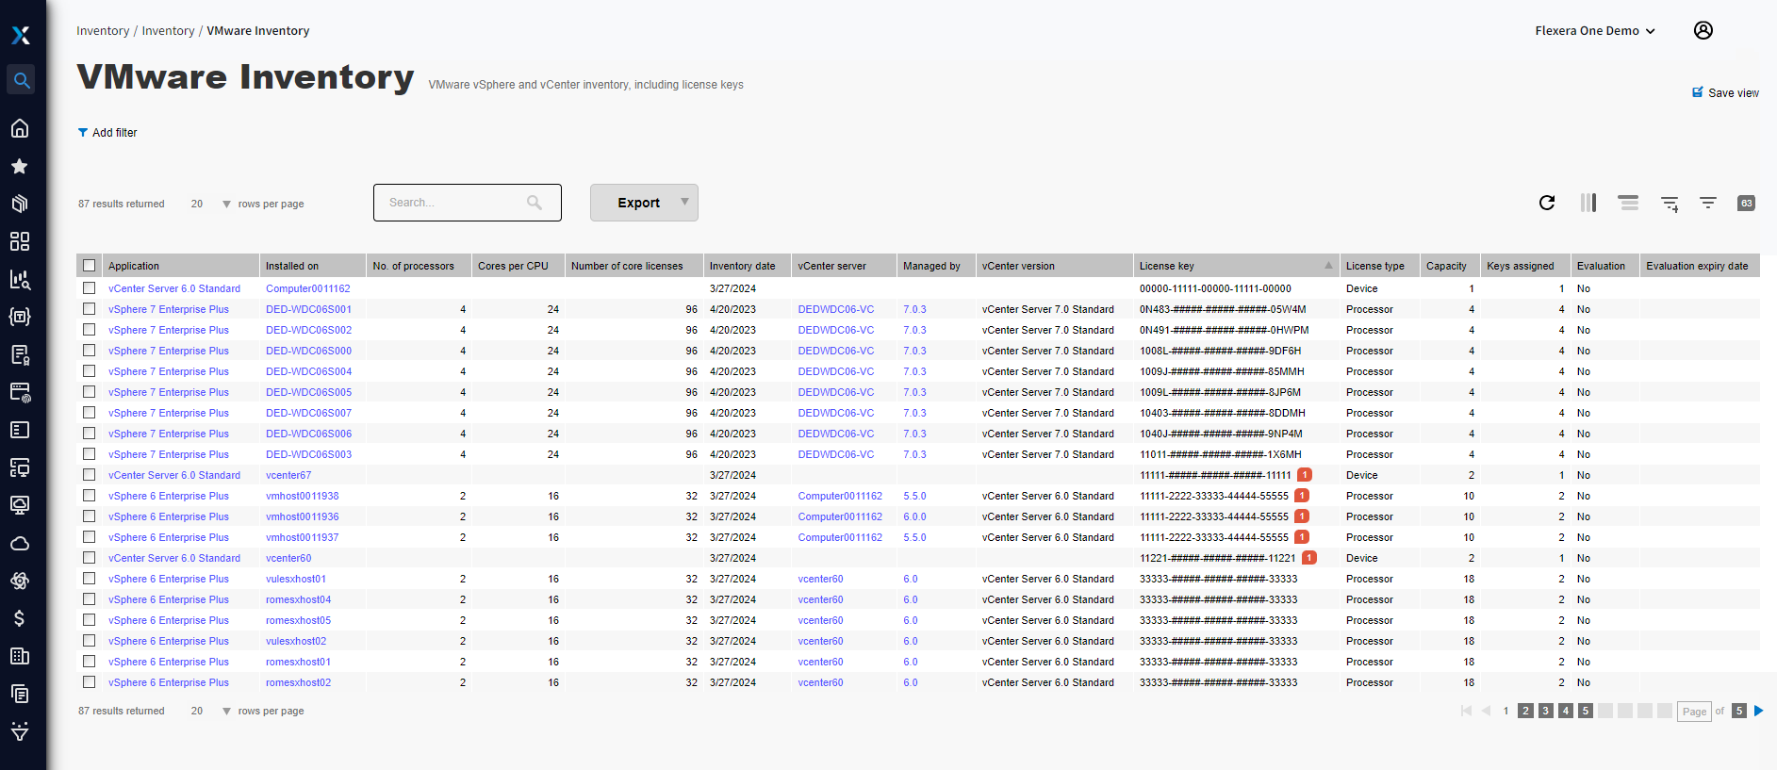Go to page 3 of results

point(1545,711)
